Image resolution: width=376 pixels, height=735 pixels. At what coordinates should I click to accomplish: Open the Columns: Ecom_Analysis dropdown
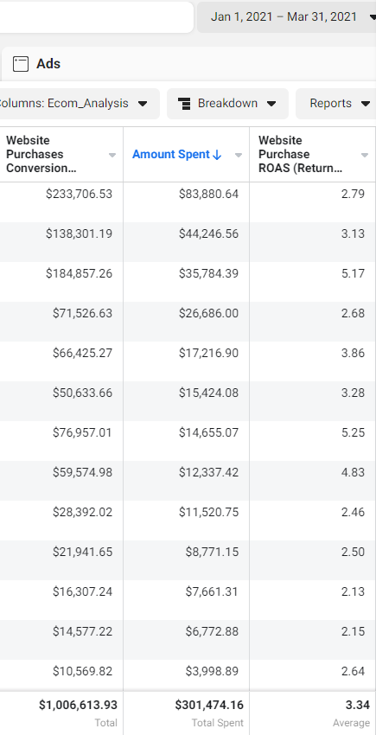click(x=79, y=104)
